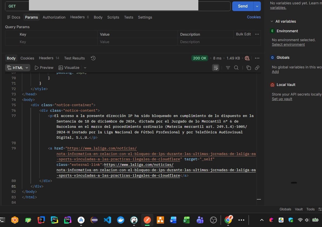Click the Preview button
Screen dimensions: 322x227
pyautogui.click(x=44, y=68)
